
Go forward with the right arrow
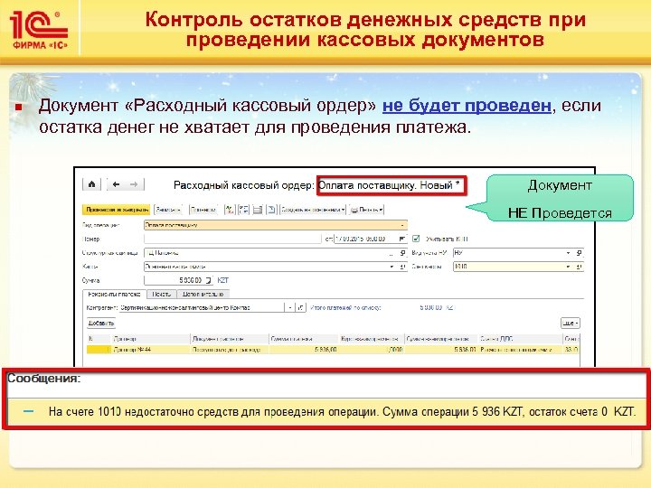(134, 184)
